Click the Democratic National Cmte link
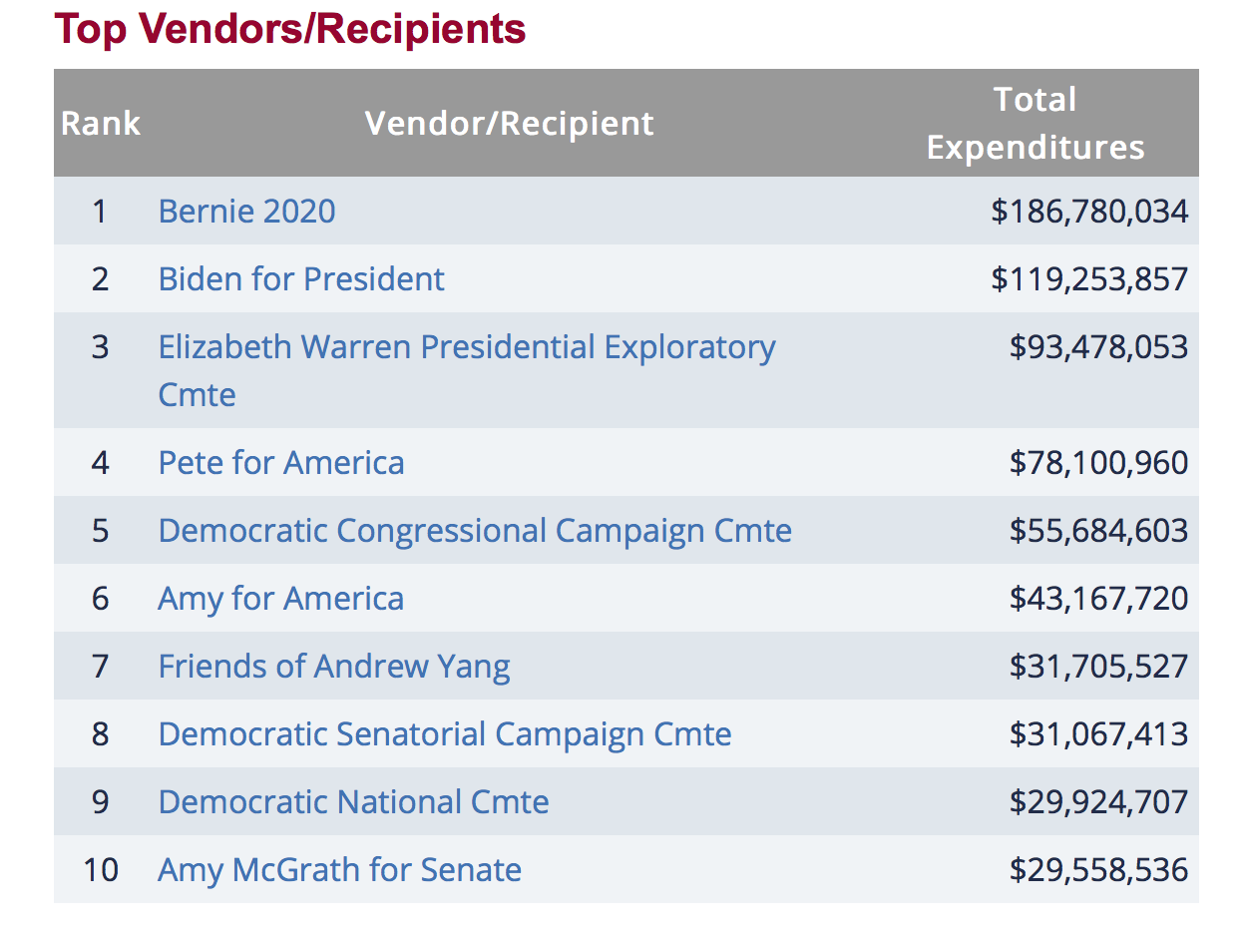 pyautogui.click(x=353, y=802)
